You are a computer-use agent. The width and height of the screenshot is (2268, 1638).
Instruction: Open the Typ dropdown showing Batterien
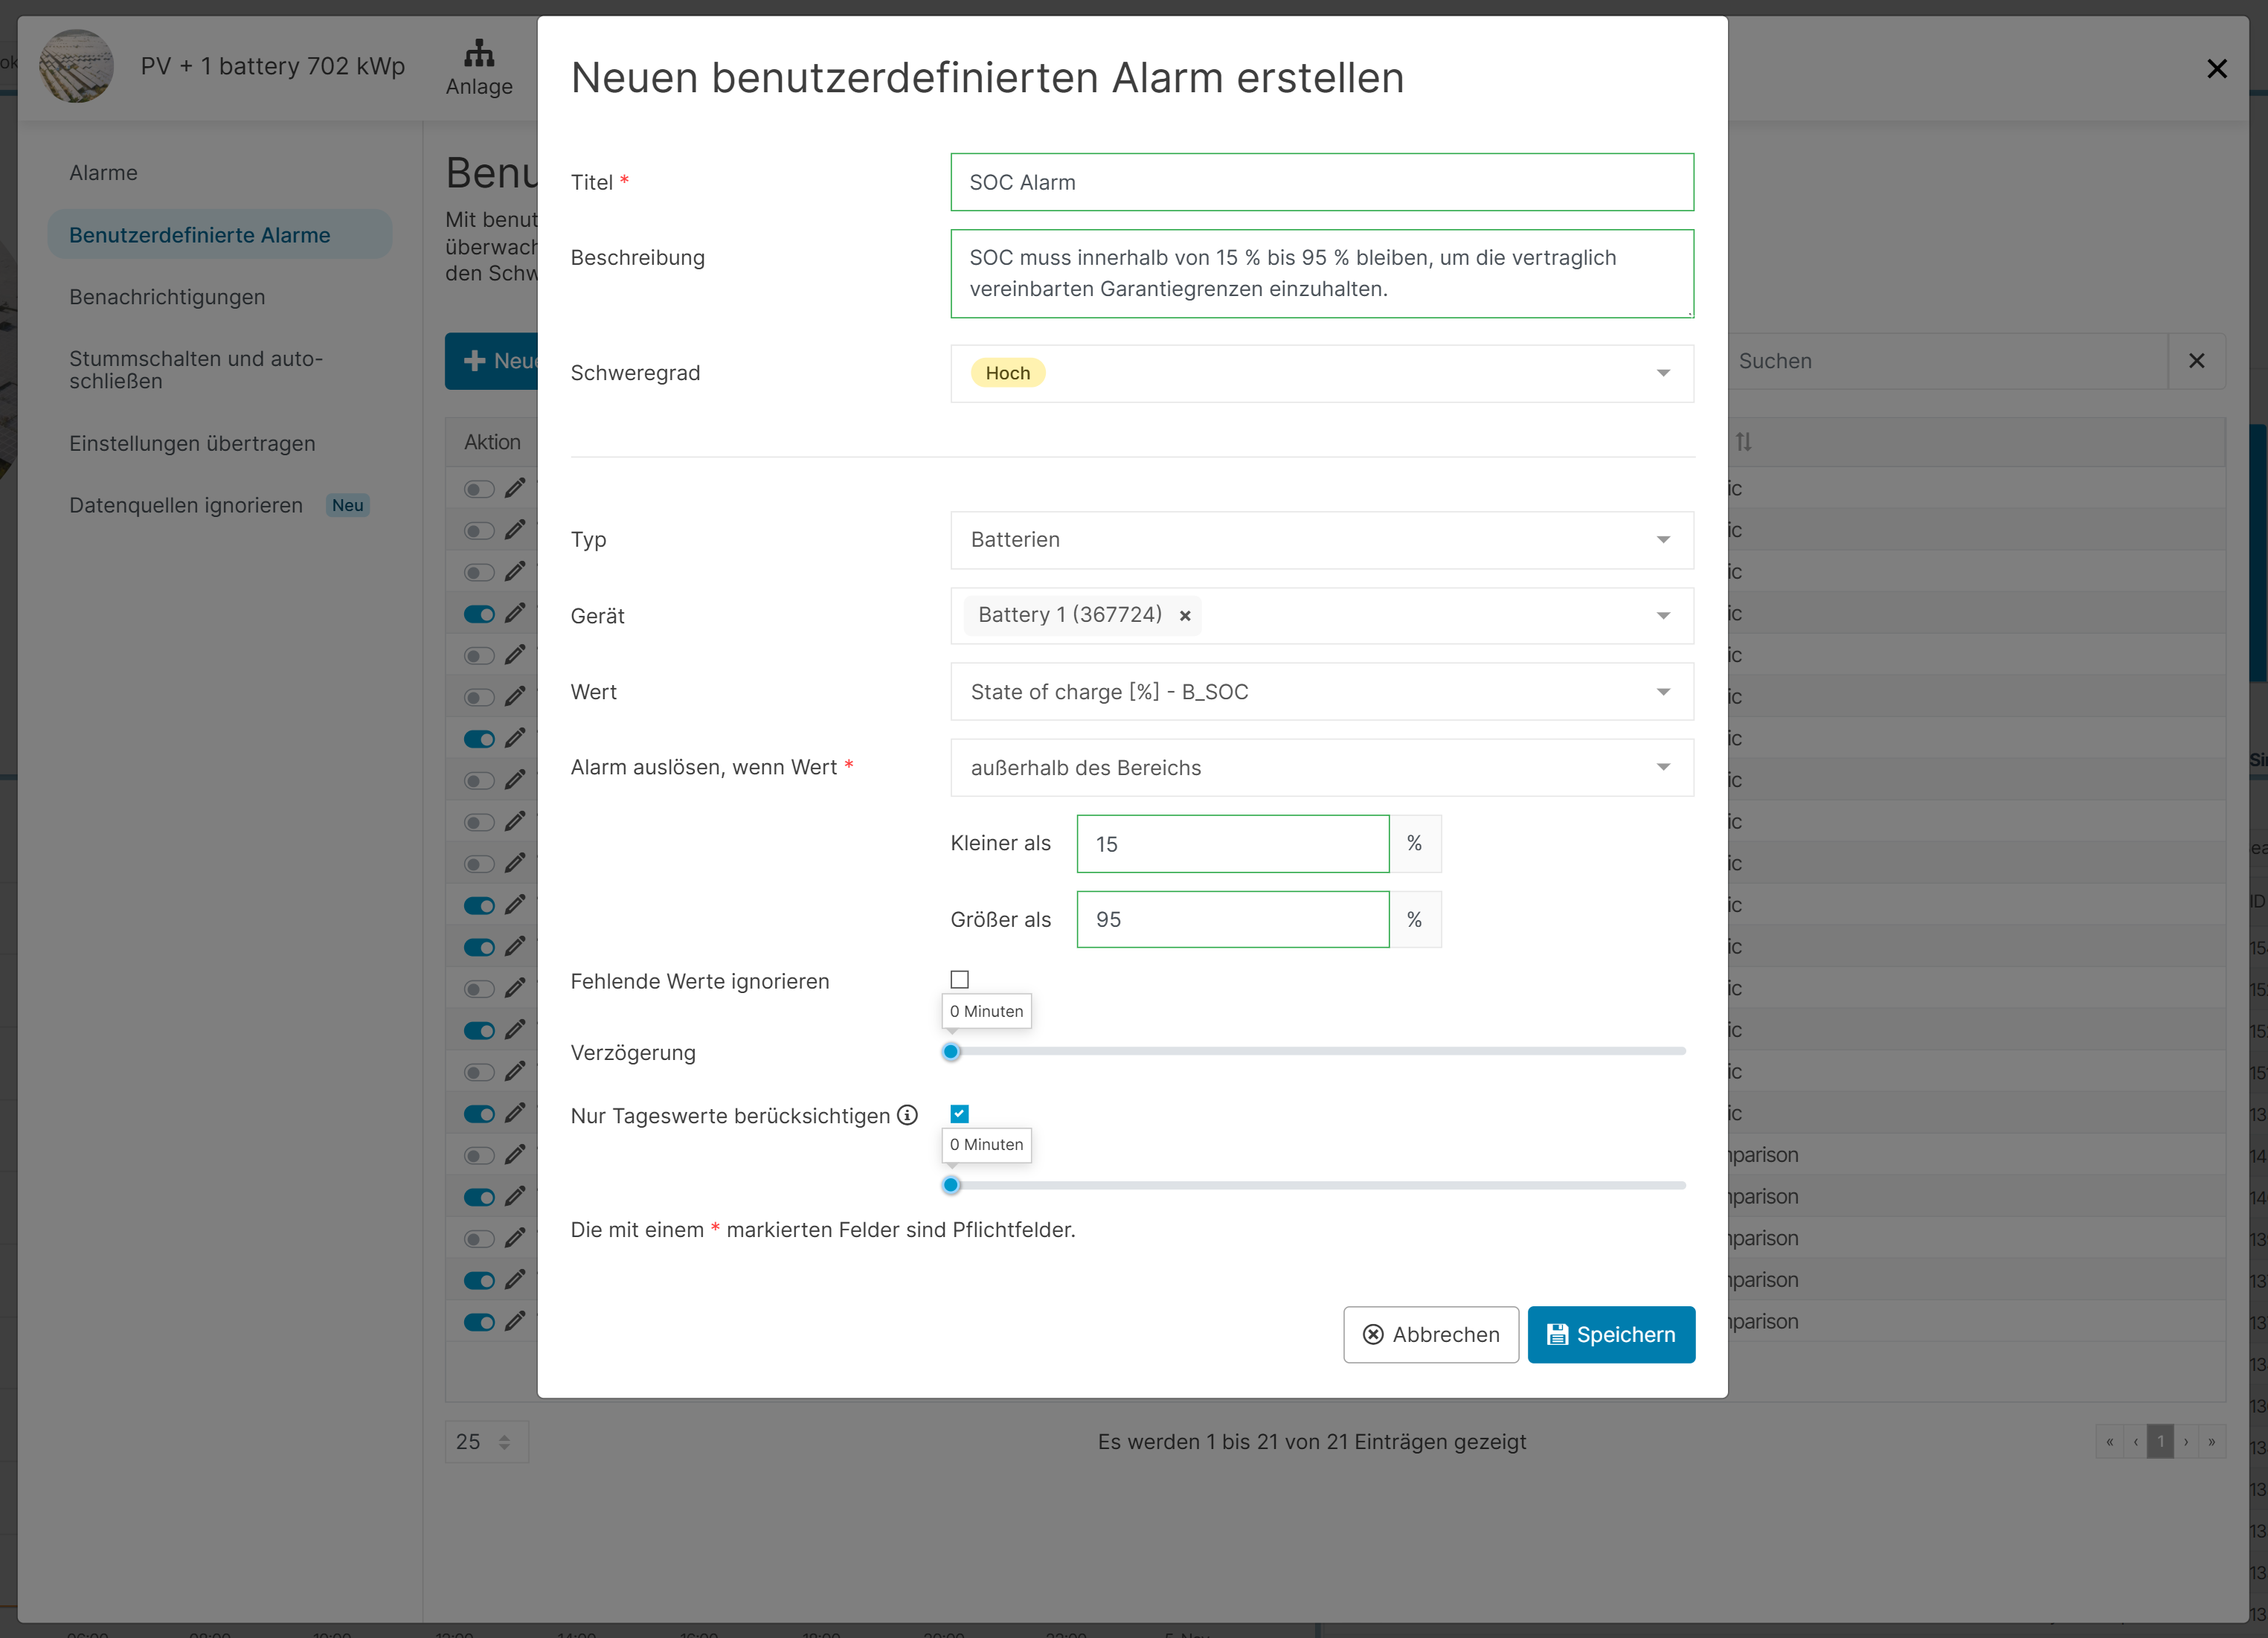tap(1321, 540)
